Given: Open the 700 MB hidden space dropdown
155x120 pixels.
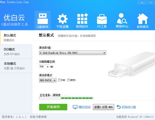Looking at the screenshot, I should pyautogui.click(x=44, y=67).
